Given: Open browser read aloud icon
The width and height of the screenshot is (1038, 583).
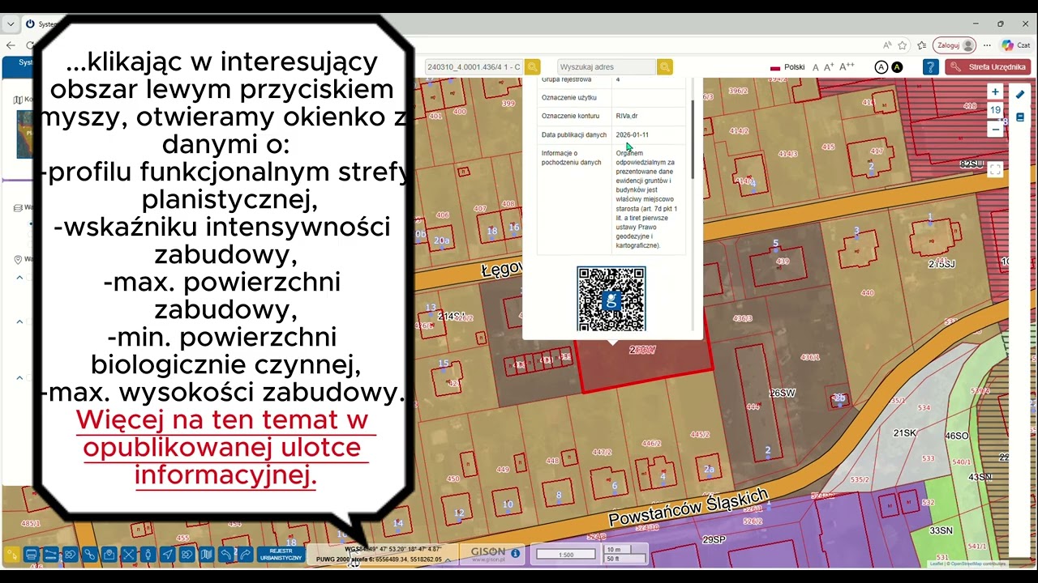Looking at the screenshot, I should point(888,45).
